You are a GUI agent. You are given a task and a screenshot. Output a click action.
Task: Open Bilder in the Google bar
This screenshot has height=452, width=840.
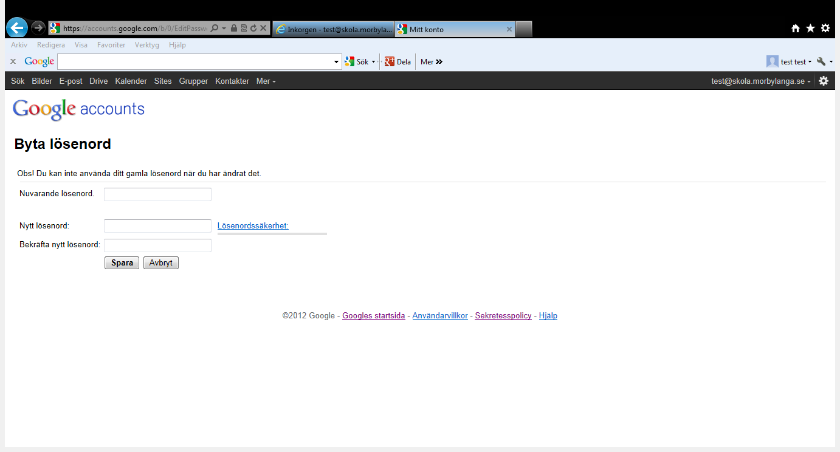coord(42,81)
